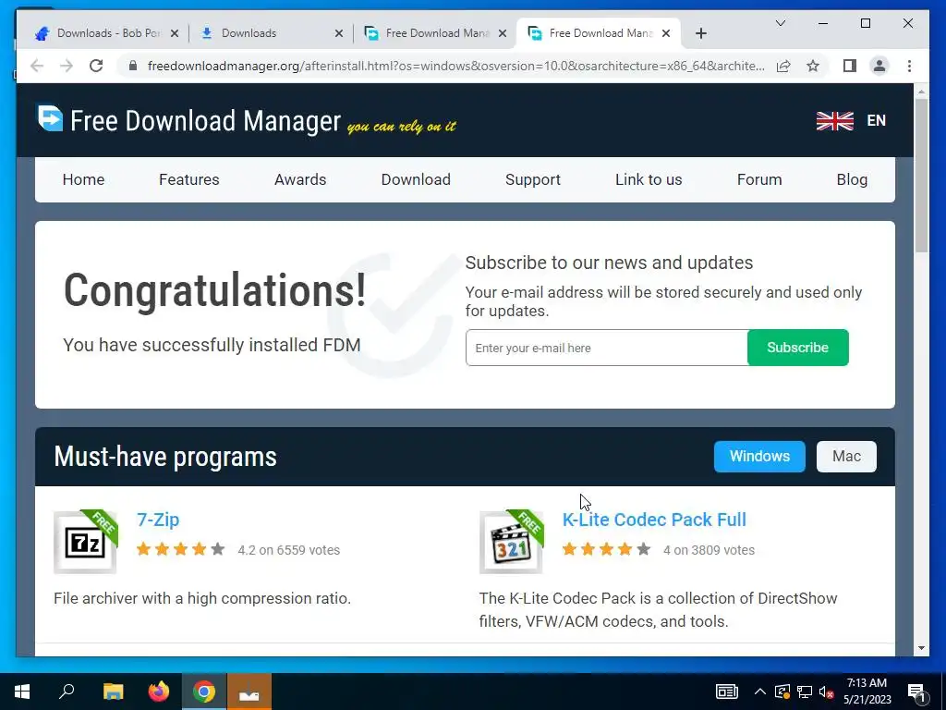946x710 pixels.
Task: Close the third Free Download Manager tab
Action: click(502, 33)
